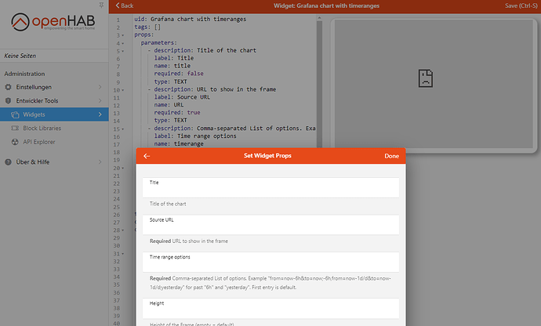Open Über & Hilfe menu item
The height and width of the screenshot is (326, 541).
click(54, 161)
